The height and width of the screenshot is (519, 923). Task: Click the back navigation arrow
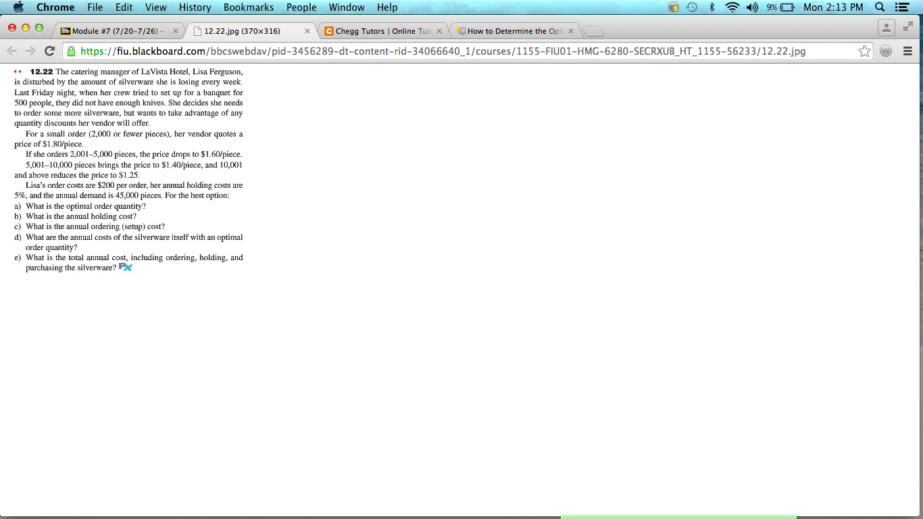(12, 51)
